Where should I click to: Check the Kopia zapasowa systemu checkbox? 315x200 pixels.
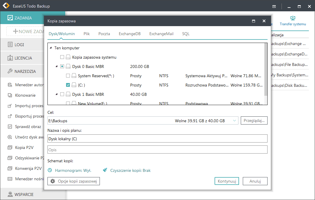(x=62, y=57)
